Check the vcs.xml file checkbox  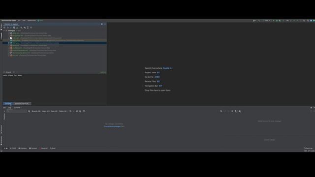[9, 55]
